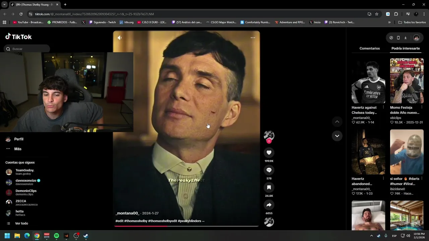Open Chrome apps grid in bookmarks bar

click(x=4, y=22)
